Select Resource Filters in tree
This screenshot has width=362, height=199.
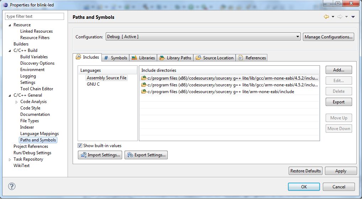[35, 38]
